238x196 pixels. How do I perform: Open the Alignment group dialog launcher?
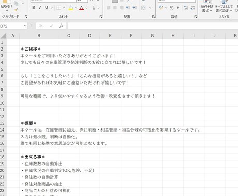click(x=153, y=17)
